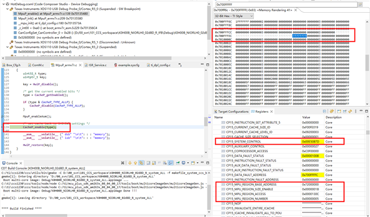Image resolution: width=370 pixels, height=217 pixels.
Task: Close the Console view tab
Action: tap(21, 163)
